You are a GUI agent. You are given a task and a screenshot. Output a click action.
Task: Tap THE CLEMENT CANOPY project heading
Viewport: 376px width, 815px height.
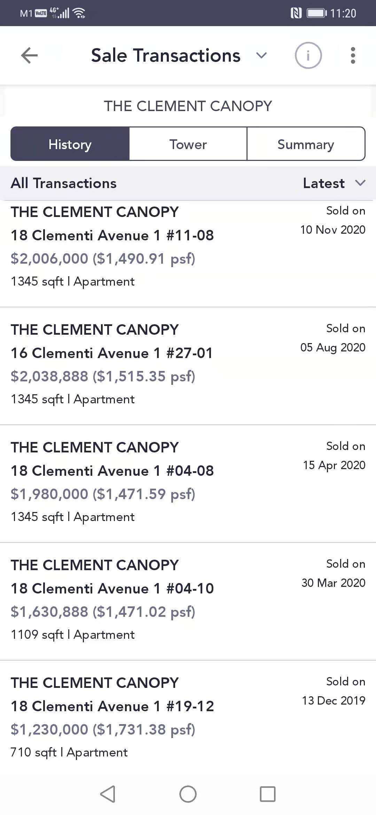[x=188, y=106]
